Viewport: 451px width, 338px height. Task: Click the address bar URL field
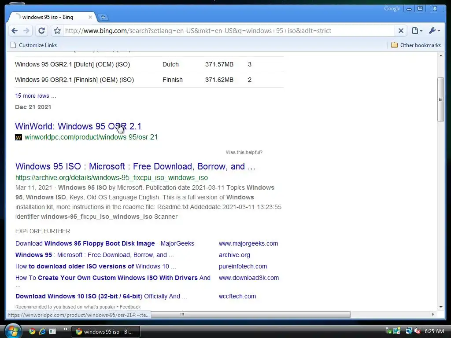click(229, 30)
